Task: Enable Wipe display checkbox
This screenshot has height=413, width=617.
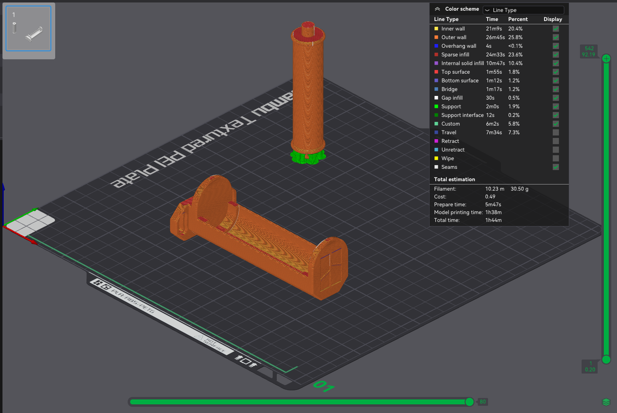Action: 556,159
